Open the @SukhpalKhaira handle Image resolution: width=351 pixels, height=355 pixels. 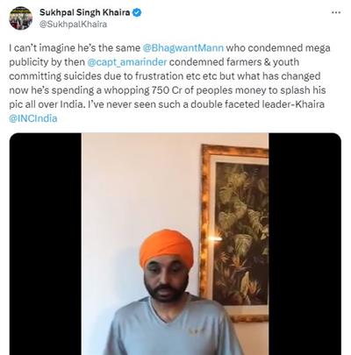tap(73, 25)
